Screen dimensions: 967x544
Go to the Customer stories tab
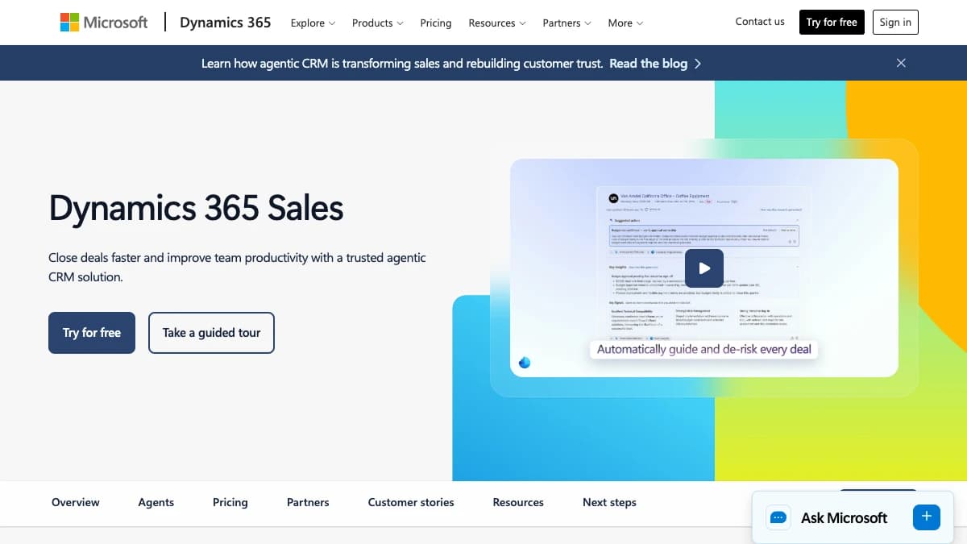(x=411, y=502)
